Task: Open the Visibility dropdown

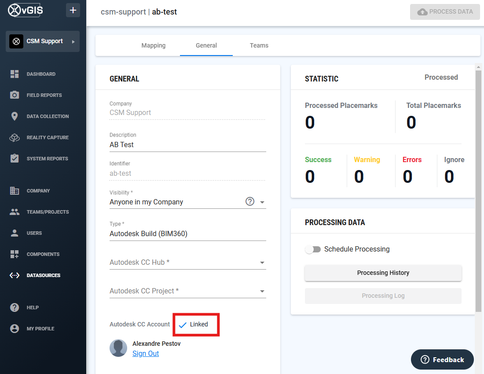Action: [x=188, y=202]
